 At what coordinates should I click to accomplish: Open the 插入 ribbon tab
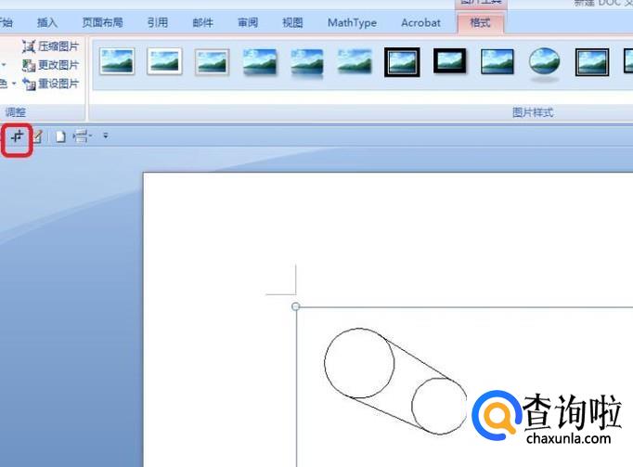coord(47,22)
